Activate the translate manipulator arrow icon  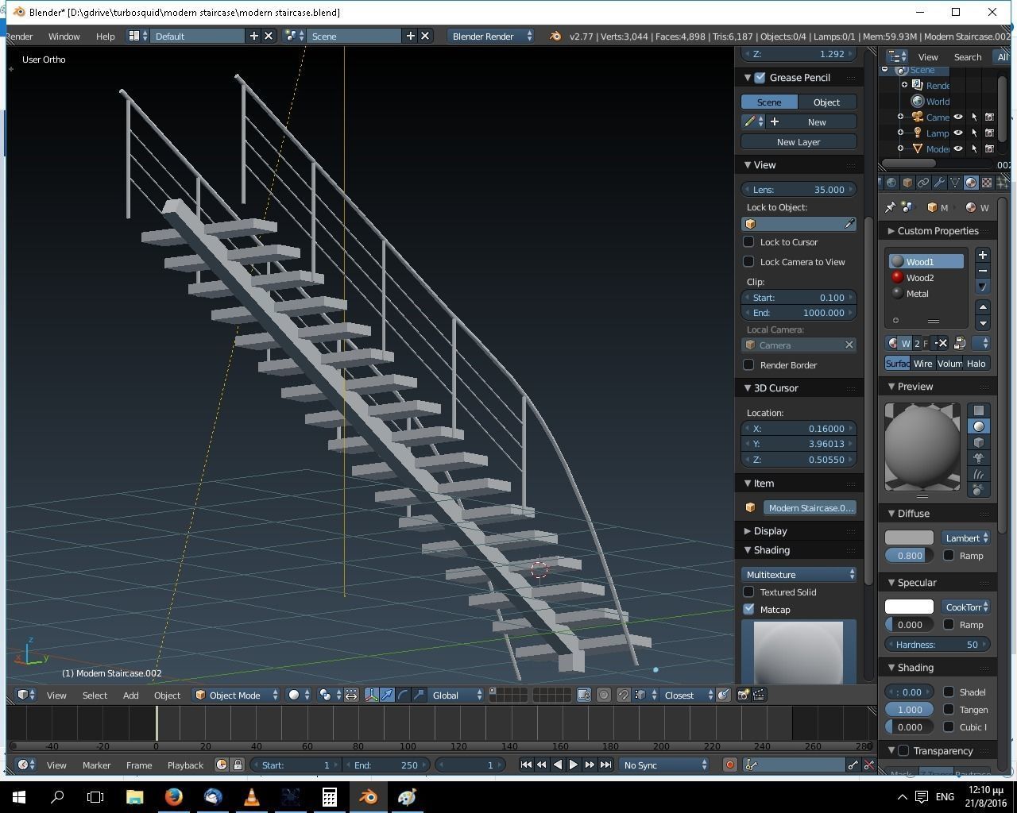[387, 695]
